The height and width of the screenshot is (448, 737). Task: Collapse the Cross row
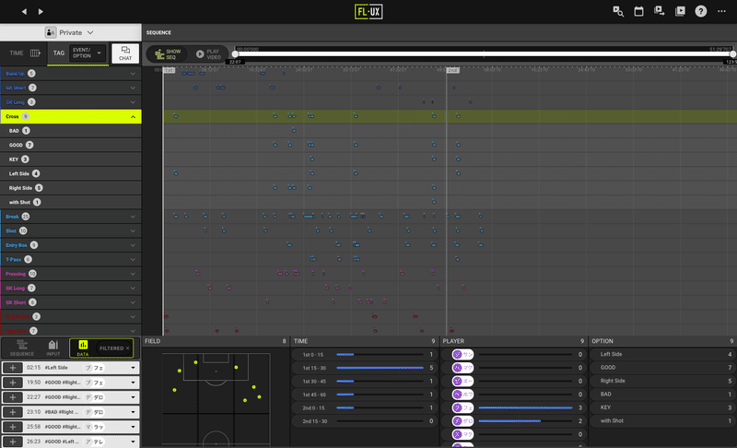133,116
